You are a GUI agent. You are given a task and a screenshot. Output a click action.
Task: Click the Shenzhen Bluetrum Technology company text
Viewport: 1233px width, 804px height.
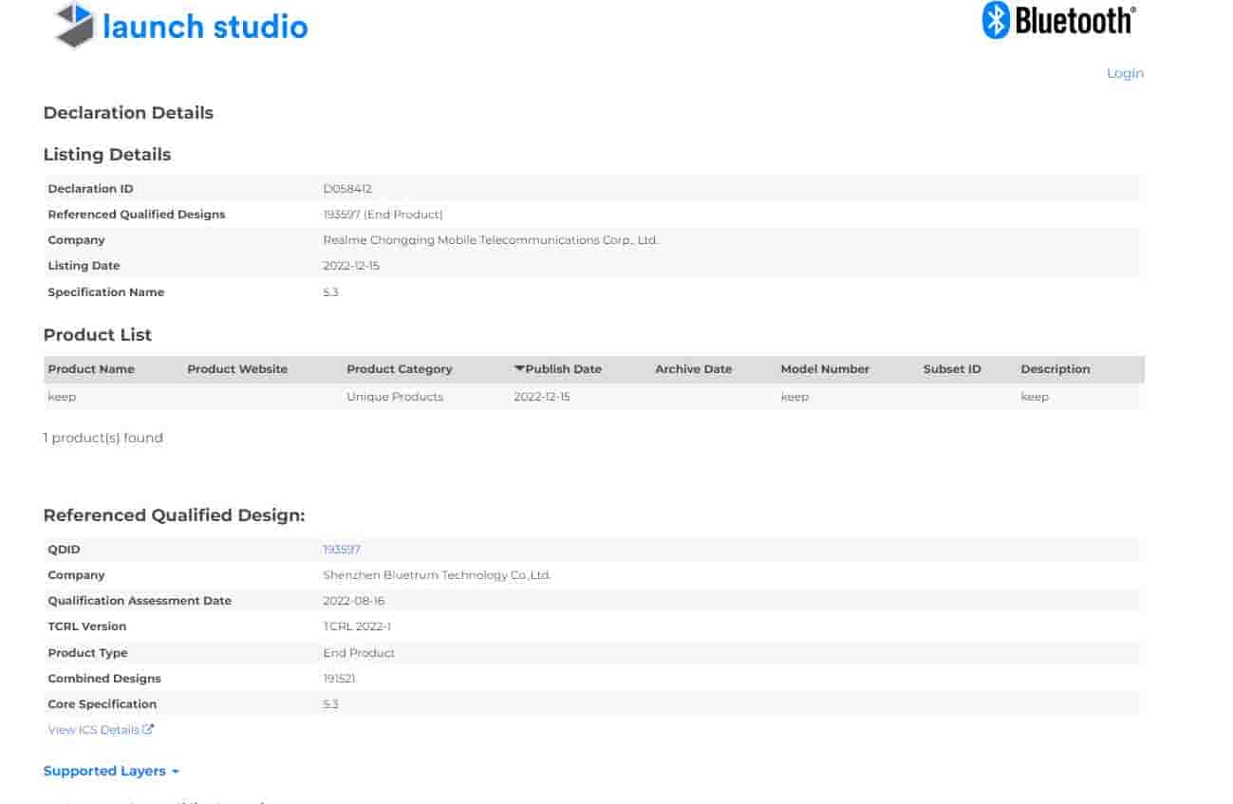coord(437,575)
